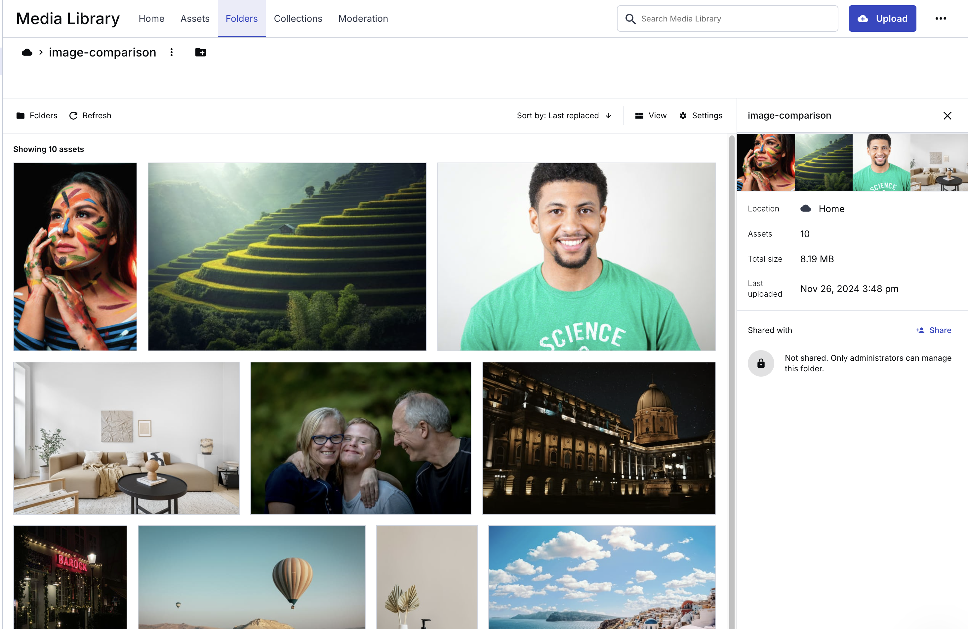Close the image-comparison details panel
The width and height of the screenshot is (968, 629).
tap(947, 115)
